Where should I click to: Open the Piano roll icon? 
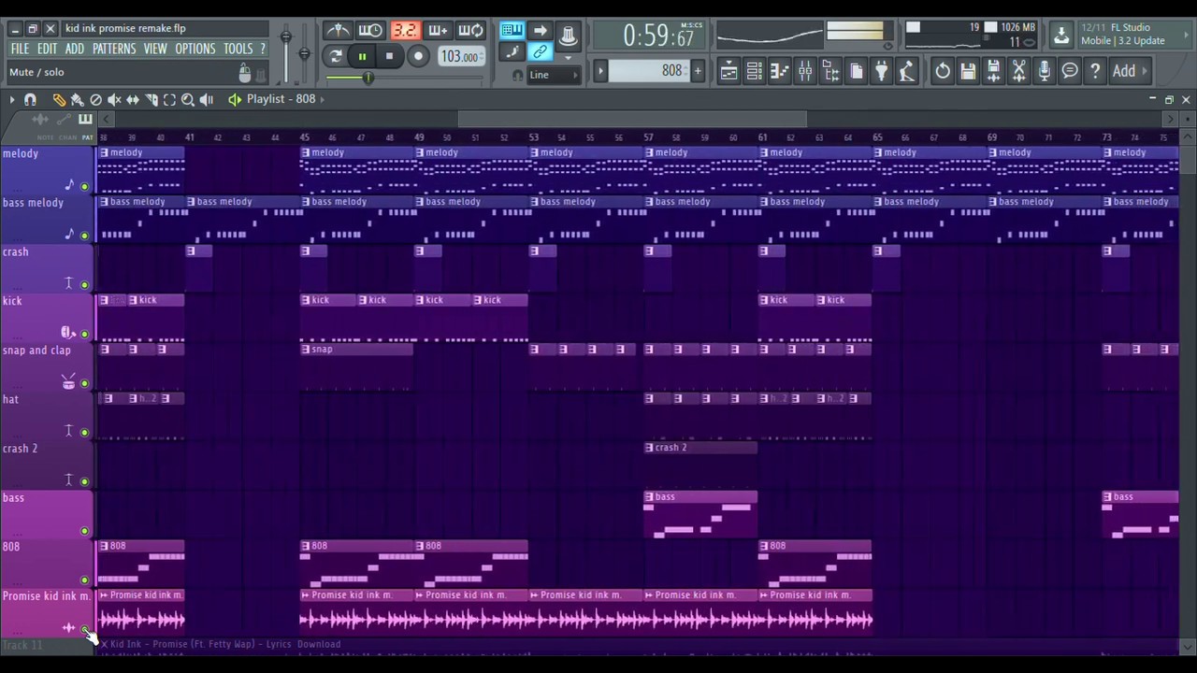pyautogui.click(x=779, y=71)
